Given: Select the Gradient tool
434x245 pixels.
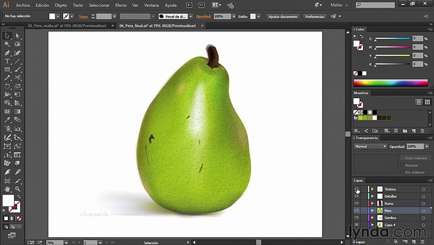Looking at the screenshot, I should pos(18,112).
